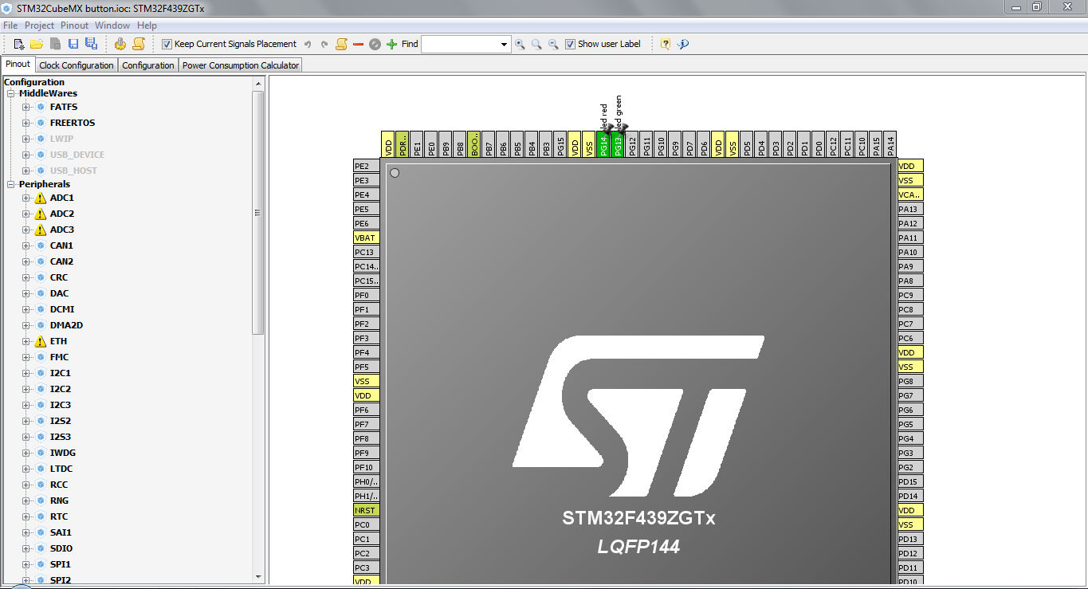The width and height of the screenshot is (1088, 589).
Task: Open the File menu
Action: point(10,26)
